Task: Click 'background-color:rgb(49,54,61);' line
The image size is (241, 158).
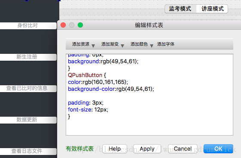Action: 111,89
